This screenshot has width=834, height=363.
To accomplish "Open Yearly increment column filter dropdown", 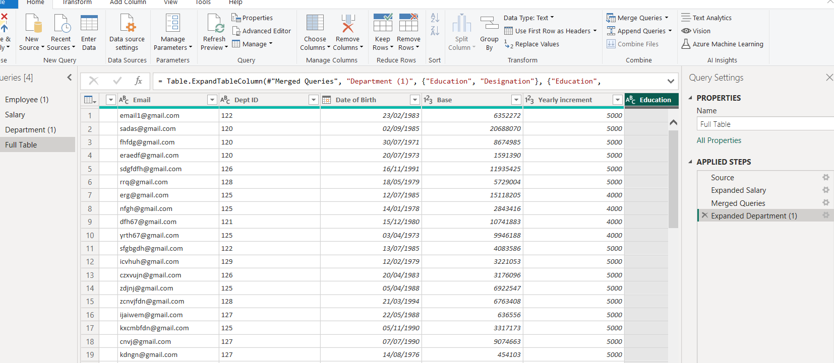I will (x=618, y=100).
